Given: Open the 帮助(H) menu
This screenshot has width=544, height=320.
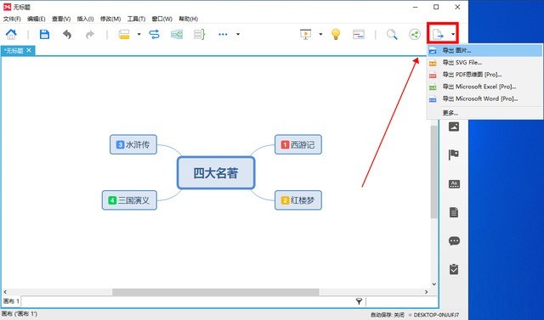Looking at the screenshot, I should tap(189, 19).
